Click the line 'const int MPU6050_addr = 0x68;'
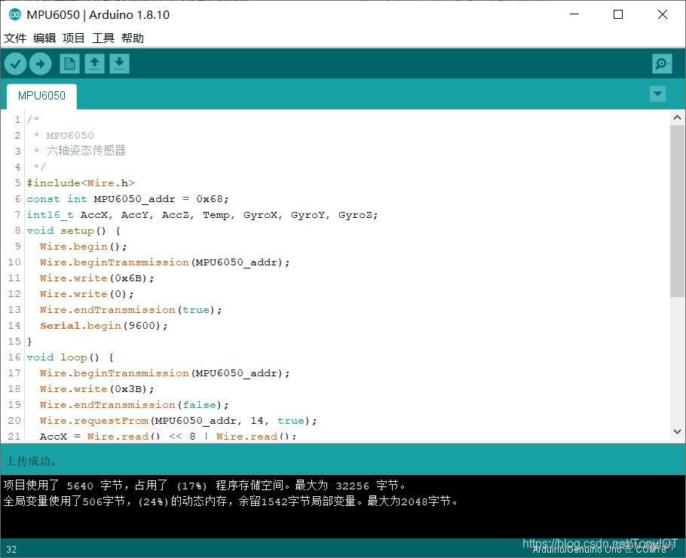The width and height of the screenshot is (686, 558). 127,198
